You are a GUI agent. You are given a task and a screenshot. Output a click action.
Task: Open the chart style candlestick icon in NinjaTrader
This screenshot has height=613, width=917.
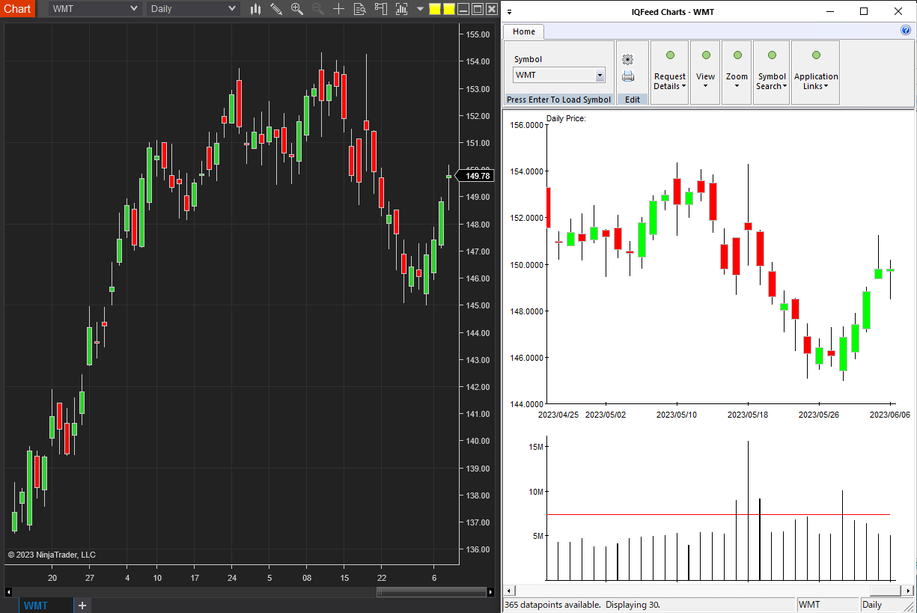[x=255, y=9]
